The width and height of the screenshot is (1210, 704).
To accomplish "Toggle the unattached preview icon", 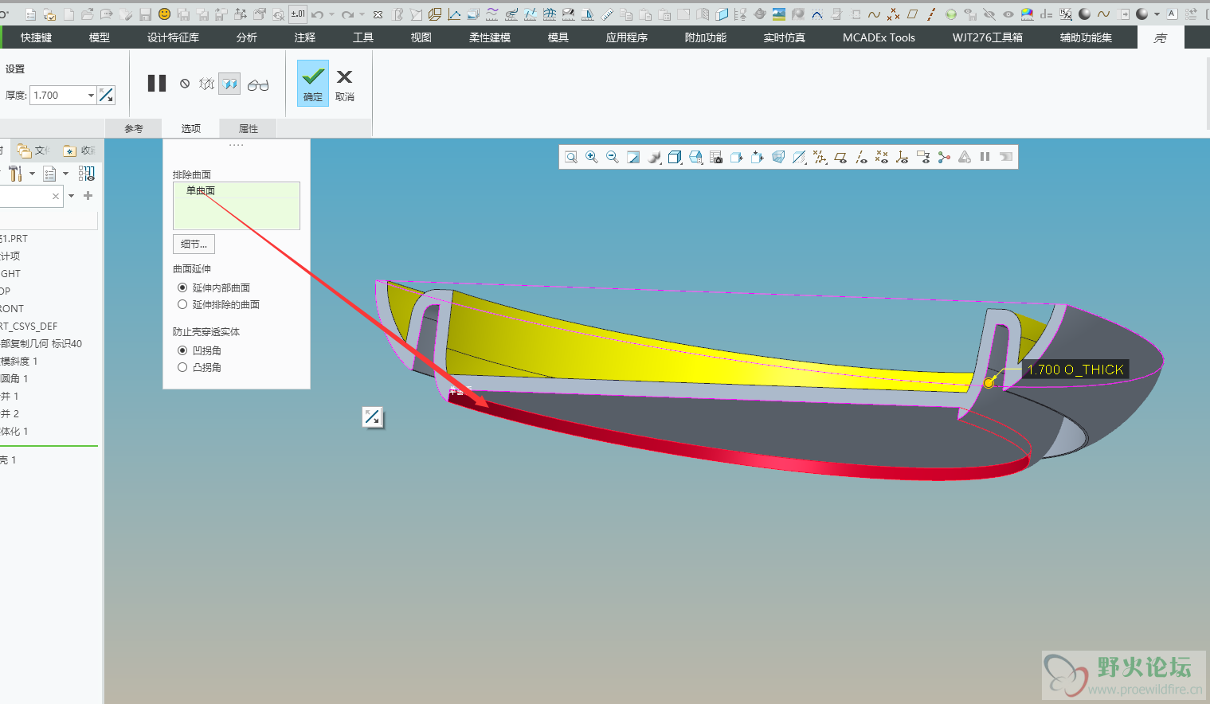I will coord(207,84).
